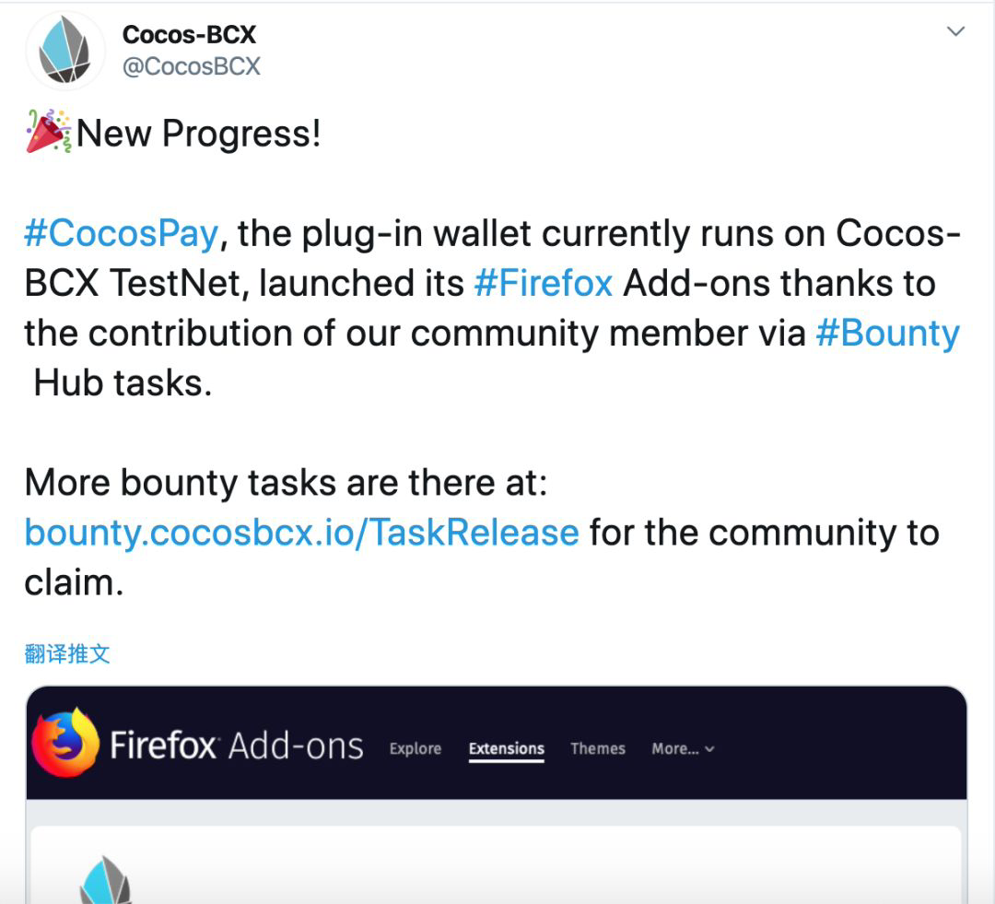This screenshot has width=995, height=904.
Task: Open the #Firefox hashtag link
Action: coord(544,283)
